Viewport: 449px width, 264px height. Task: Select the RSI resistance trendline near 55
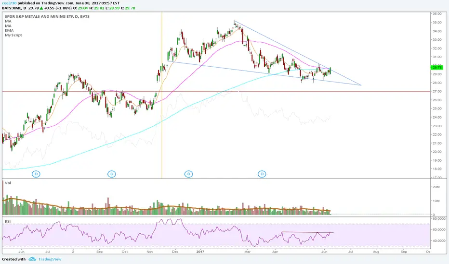coord(307,232)
